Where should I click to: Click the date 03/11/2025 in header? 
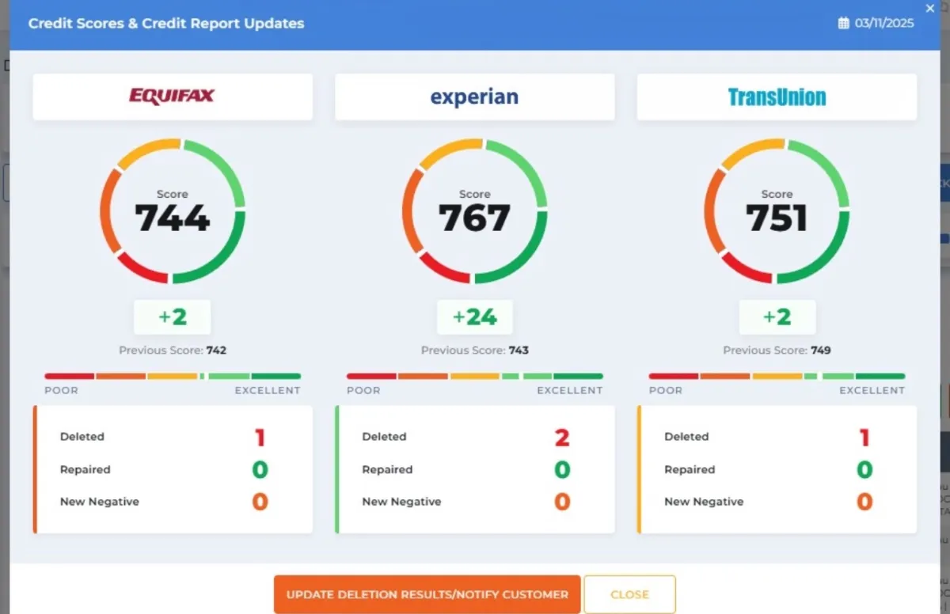click(884, 23)
